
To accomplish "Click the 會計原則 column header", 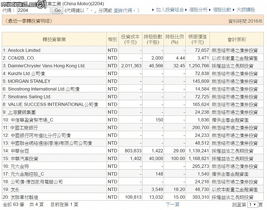I will [237, 40].
